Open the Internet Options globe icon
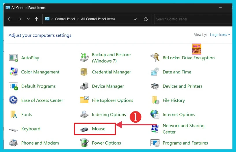This screenshot has width=236, height=152. [155, 114]
